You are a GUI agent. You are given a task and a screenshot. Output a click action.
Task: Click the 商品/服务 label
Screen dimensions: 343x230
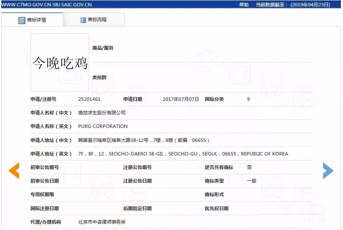(103, 48)
